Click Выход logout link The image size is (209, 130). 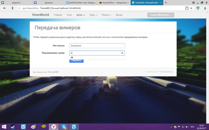[119, 15]
